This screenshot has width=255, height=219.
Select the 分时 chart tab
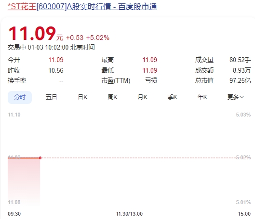[20, 97]
